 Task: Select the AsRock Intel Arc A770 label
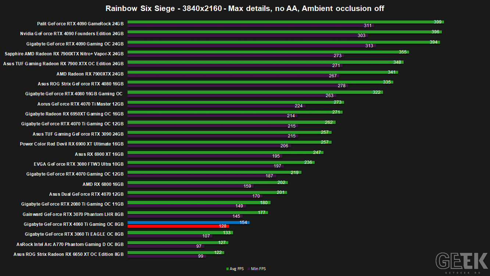70,244
